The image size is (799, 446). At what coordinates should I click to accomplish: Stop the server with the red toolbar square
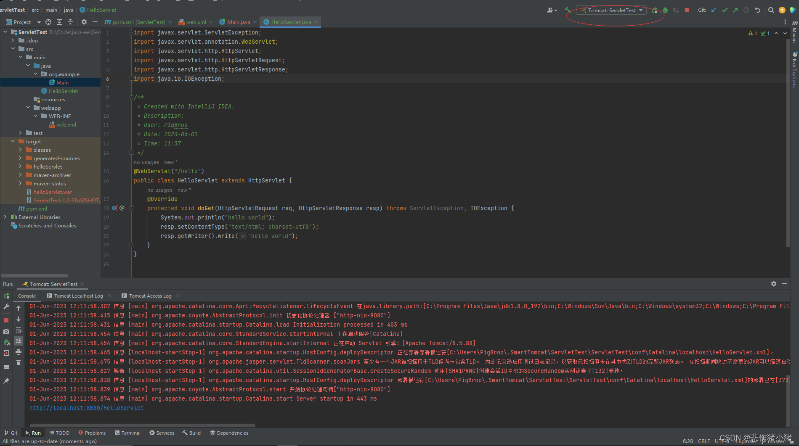pyautogui.click(x=687, y=10)
